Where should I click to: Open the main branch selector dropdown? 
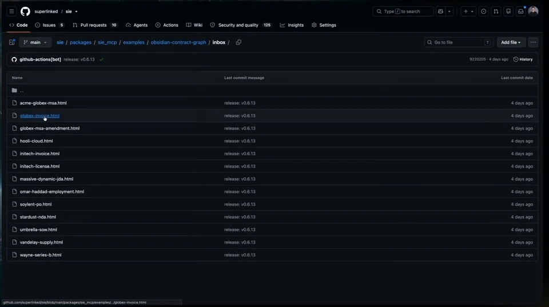click(35, 42)
